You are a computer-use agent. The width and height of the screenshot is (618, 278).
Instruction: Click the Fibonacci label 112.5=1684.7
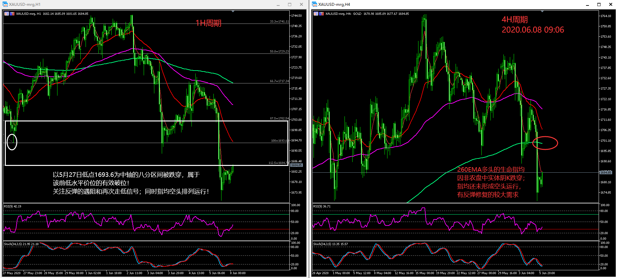[x=279, y=163]
